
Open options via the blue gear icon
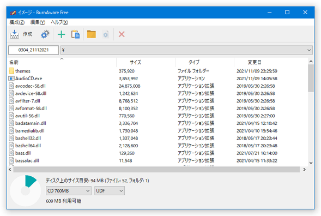[x=45, y=34]
